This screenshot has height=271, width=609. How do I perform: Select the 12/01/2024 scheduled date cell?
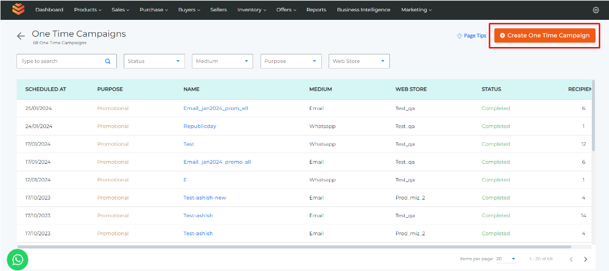(x=38, y=180)
